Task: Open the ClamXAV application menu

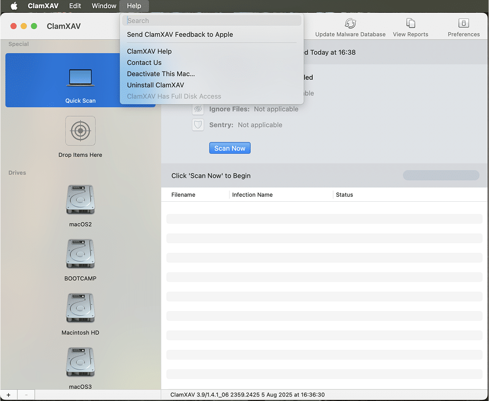Action: point(43,6)
